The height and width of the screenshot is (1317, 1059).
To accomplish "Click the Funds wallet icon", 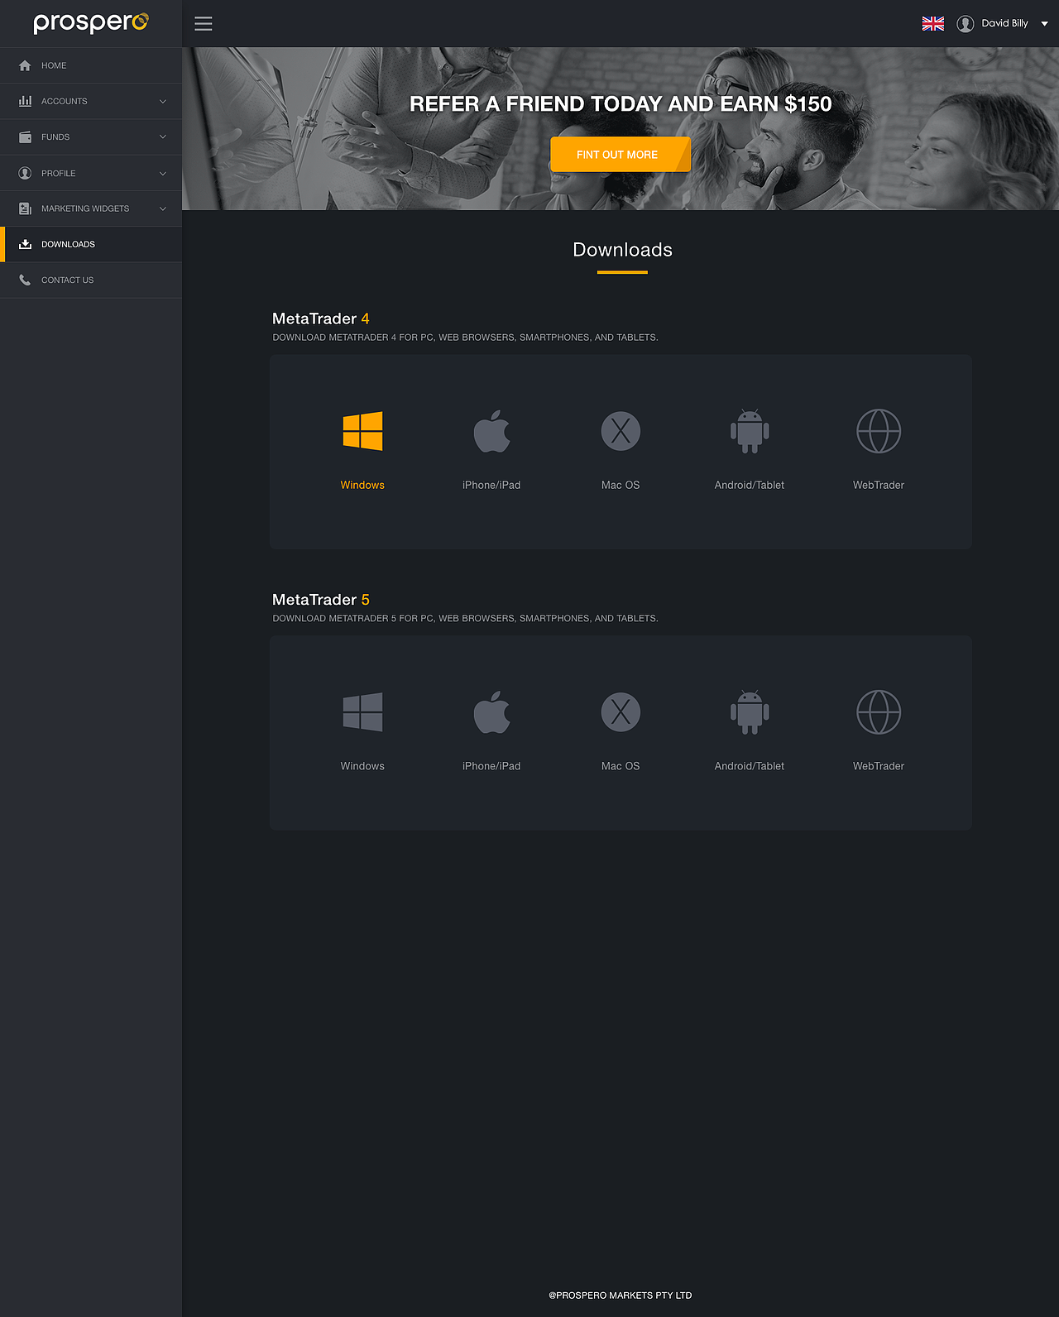I will coord(25,136).
